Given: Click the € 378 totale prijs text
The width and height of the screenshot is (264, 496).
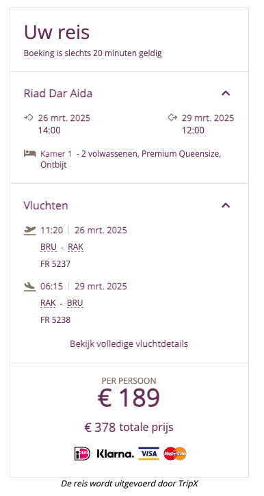Looking at the screenshot, I should [129, 428].
